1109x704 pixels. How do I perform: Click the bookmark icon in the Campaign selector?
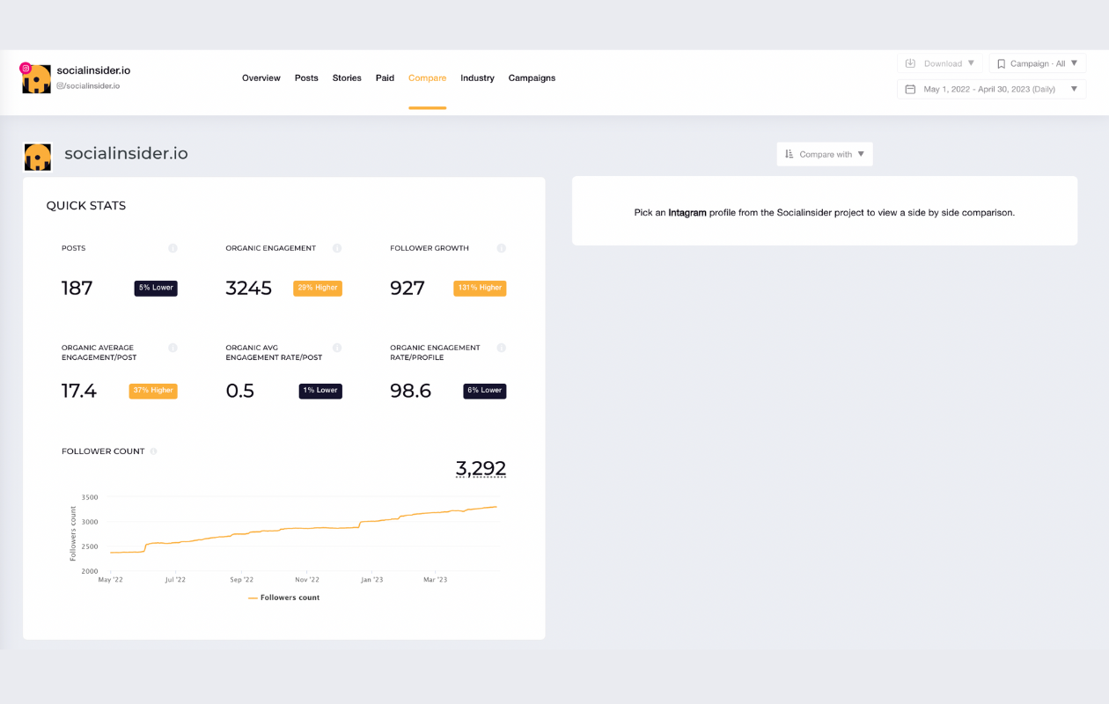[x=1001, y=63]
